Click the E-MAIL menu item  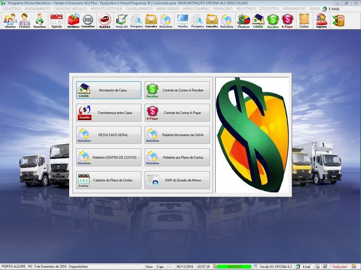[334, 9]
